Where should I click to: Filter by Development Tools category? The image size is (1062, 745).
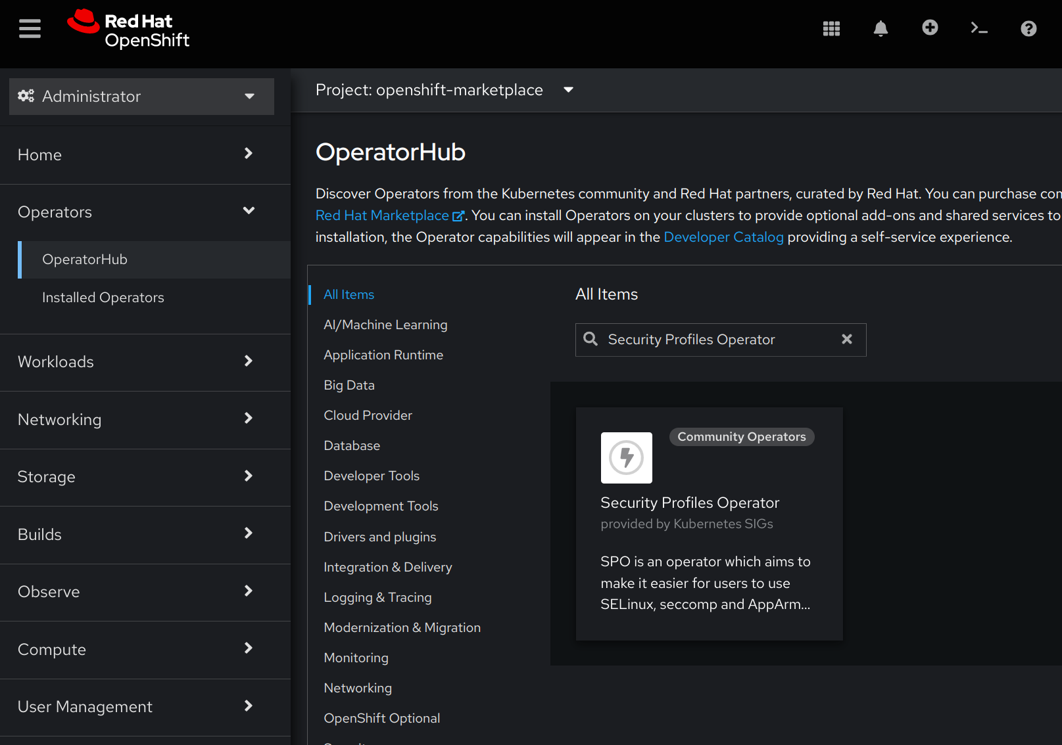(x=381, y=506)
